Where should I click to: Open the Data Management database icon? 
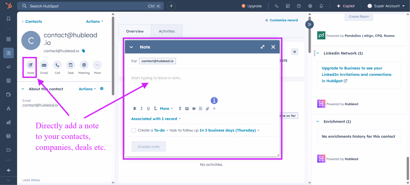click(x=9, y=136)
